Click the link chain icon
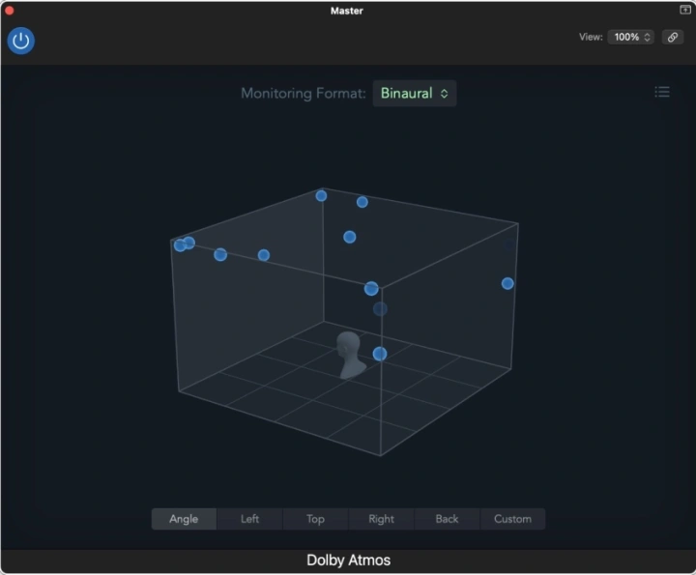 pos(673,37)
